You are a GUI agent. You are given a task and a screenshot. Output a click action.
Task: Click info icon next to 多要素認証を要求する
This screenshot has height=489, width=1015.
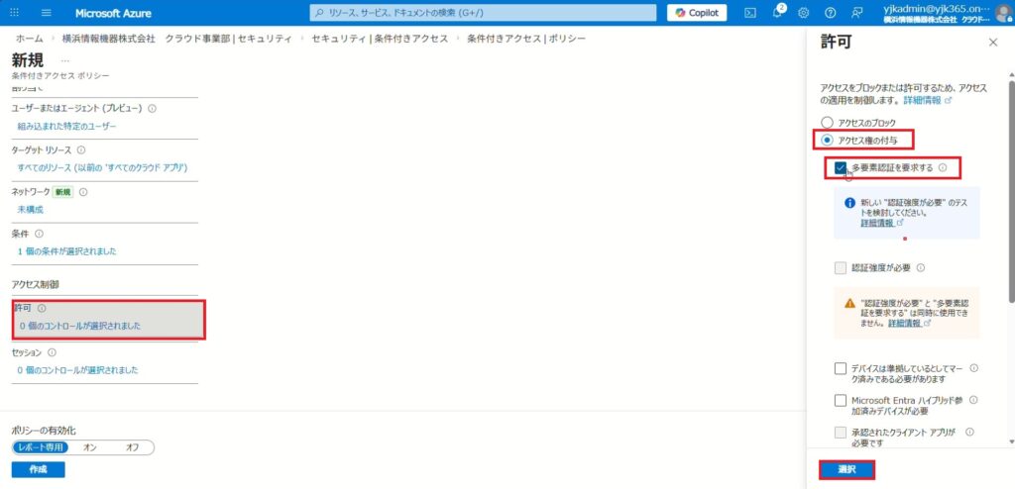(x=943, y=168)
